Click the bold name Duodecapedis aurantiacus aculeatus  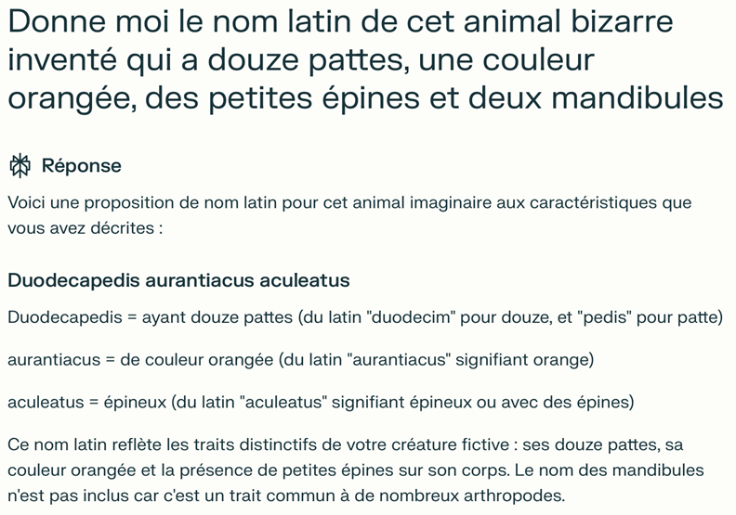178,280
